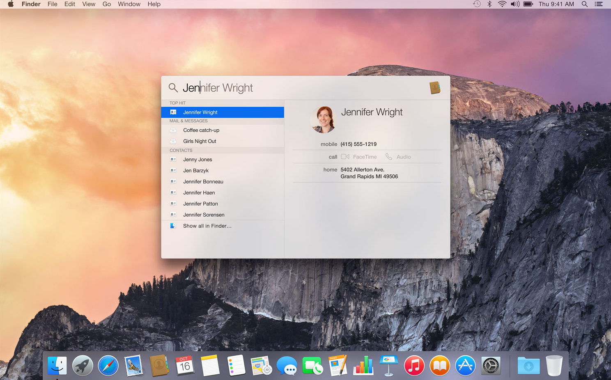Open the Bluetooth status menu

[489, 4]
